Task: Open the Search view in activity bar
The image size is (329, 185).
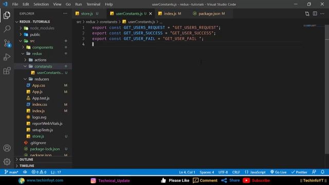Action: (7, 29)
